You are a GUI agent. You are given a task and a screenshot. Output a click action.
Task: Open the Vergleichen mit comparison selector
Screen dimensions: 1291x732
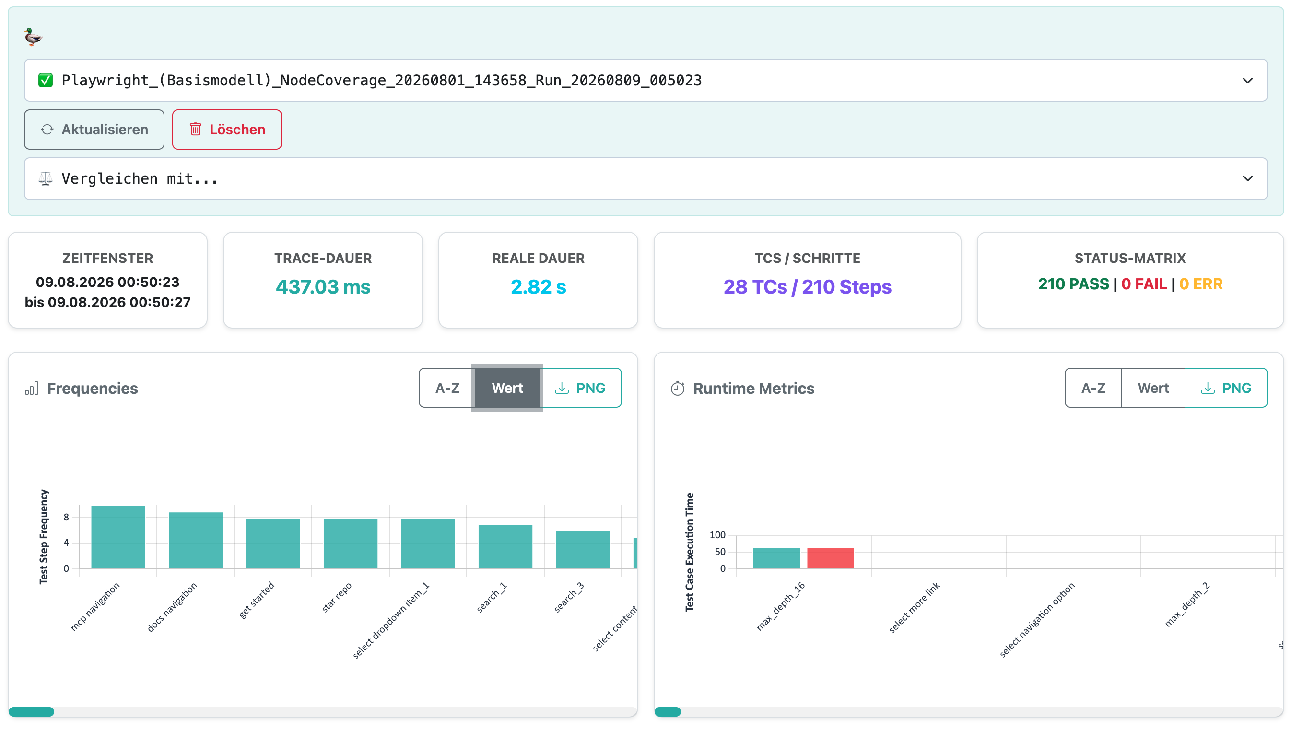645,178
